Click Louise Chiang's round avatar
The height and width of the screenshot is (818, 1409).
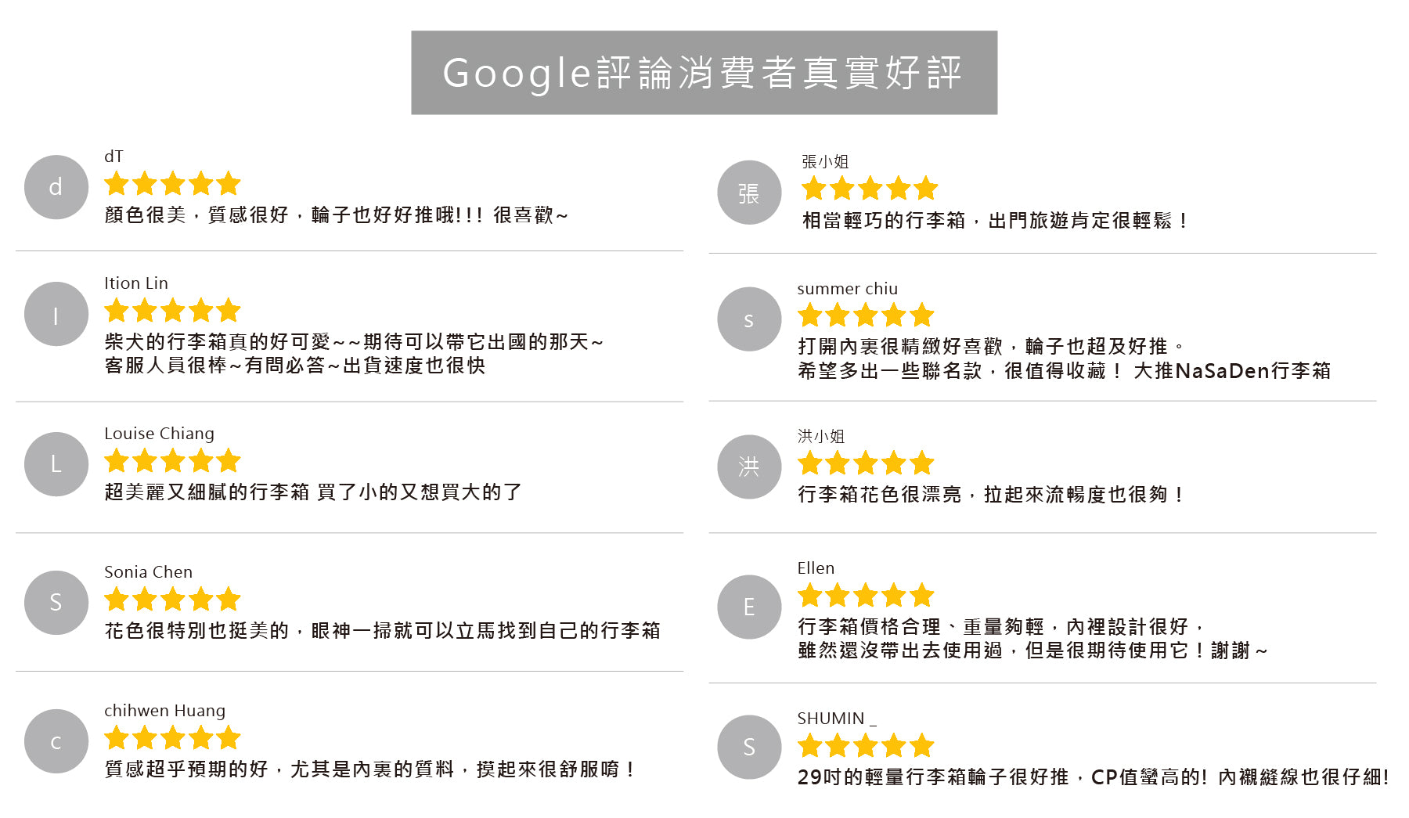coord(56,464)
